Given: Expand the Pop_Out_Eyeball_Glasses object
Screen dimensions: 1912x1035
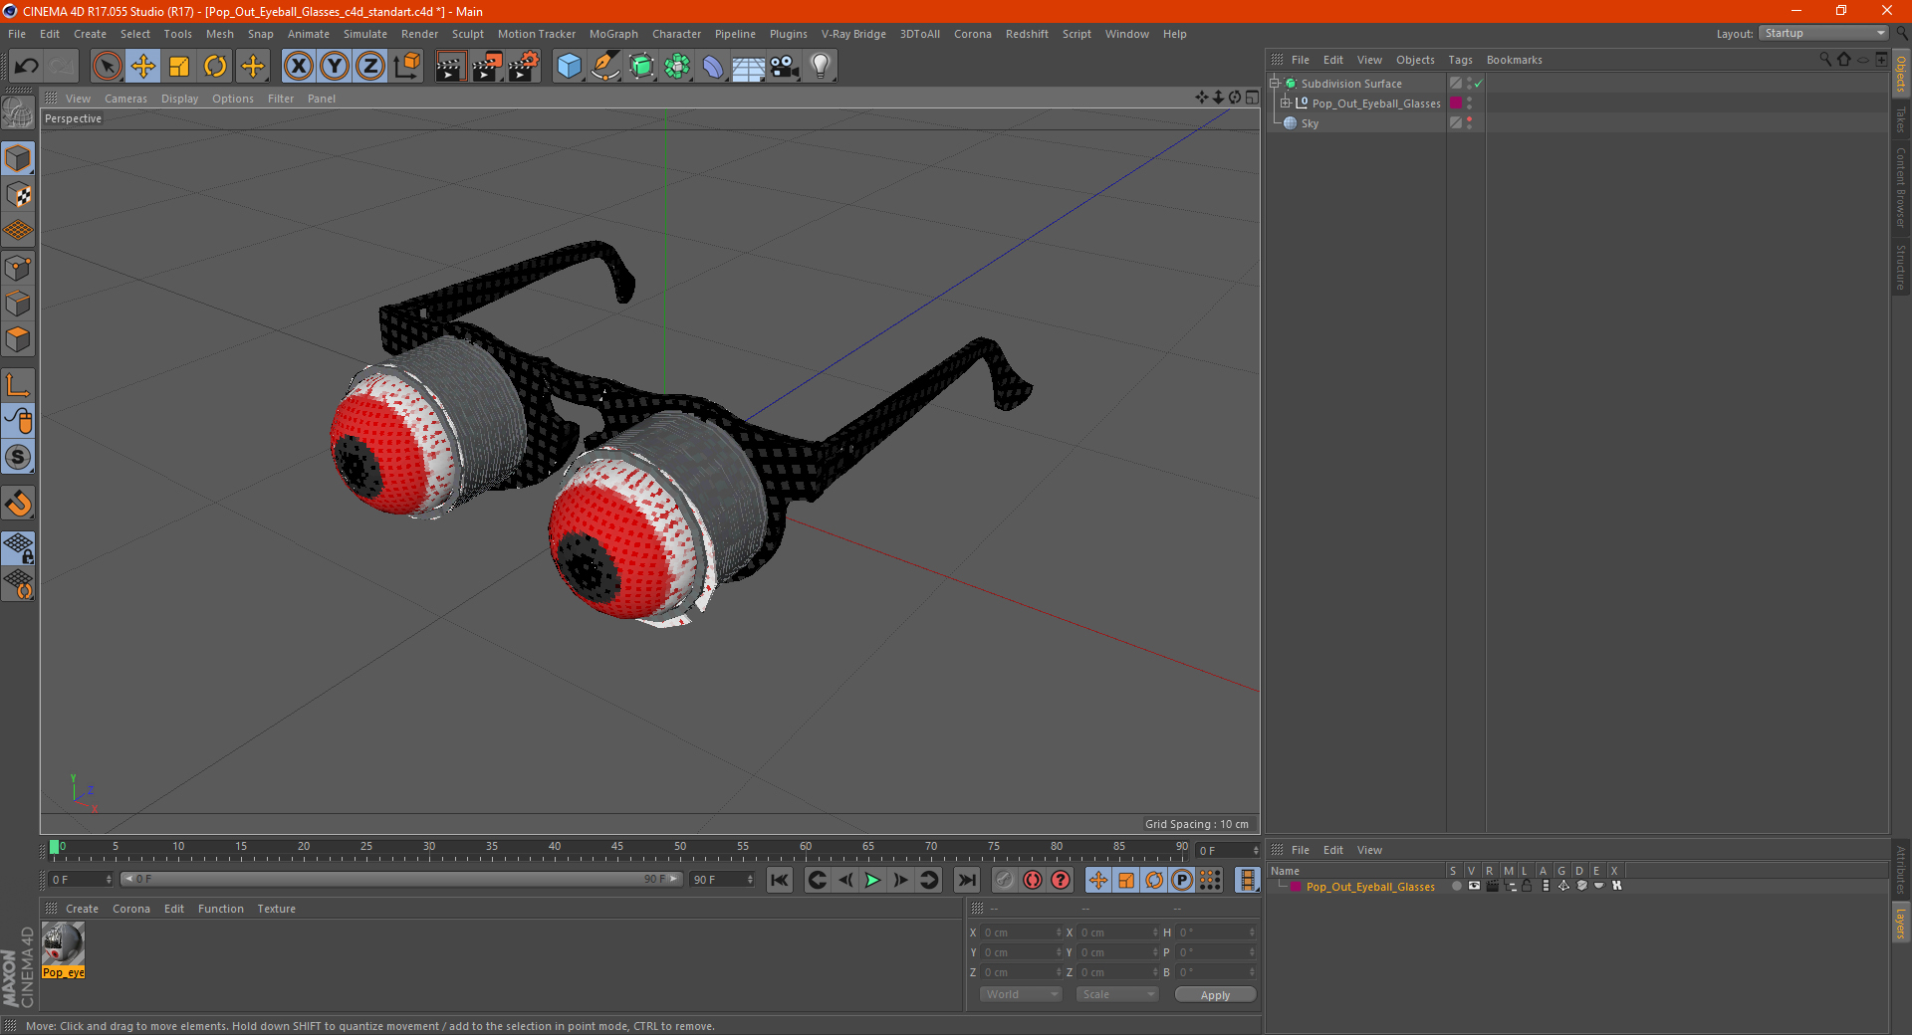Looking at the screenshot, I should [1286, 103].
